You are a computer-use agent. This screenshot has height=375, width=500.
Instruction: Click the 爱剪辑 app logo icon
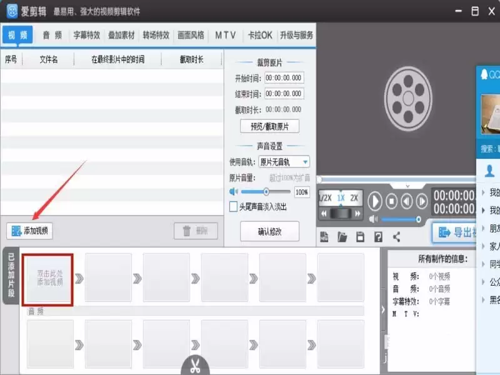12,11
